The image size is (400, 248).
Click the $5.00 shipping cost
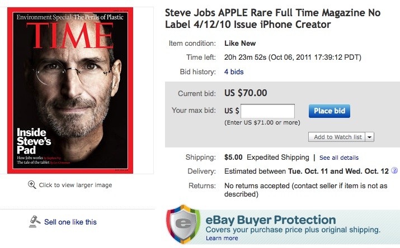point(233,157)
